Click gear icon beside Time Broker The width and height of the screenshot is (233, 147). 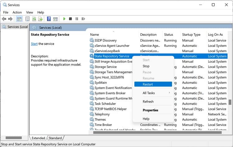click(x=92, y=124)
